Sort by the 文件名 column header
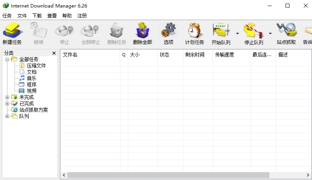The image size is (312, 180). point(90,55)
